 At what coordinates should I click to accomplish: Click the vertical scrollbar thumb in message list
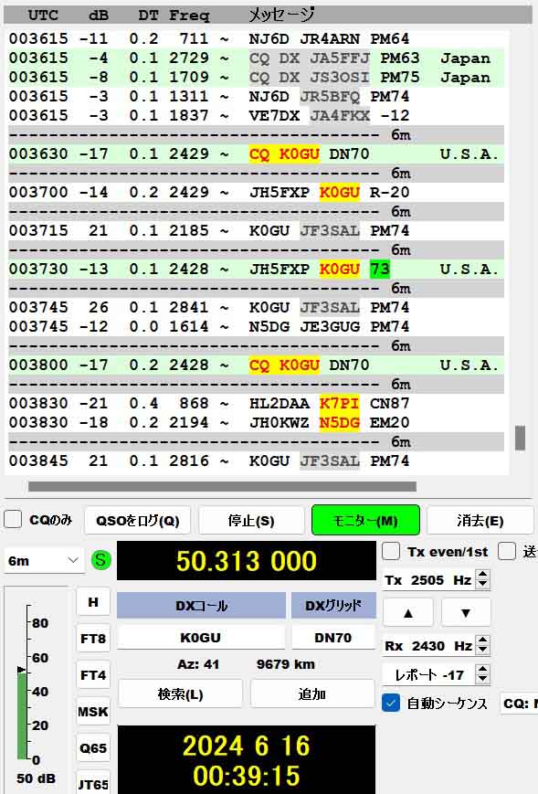click(520, 438)
